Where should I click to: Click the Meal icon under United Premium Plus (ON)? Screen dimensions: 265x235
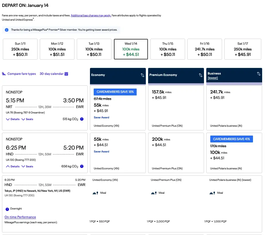click(154, 193)
